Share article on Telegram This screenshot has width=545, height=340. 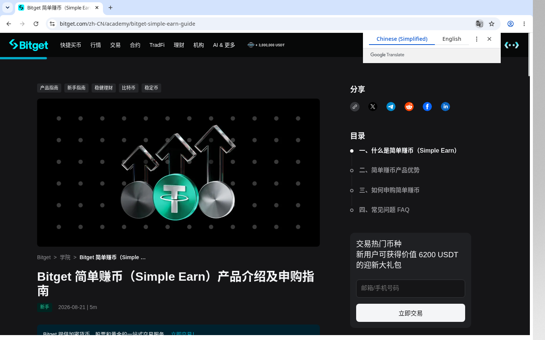point(391,107)
